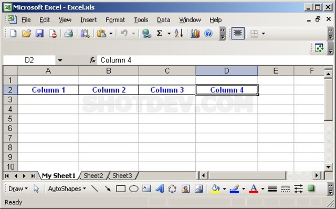Viewport: 336px width, 209px height.
Task: Select the Line drawing tool
Action: pyautogui.click(x=94, y=189)
